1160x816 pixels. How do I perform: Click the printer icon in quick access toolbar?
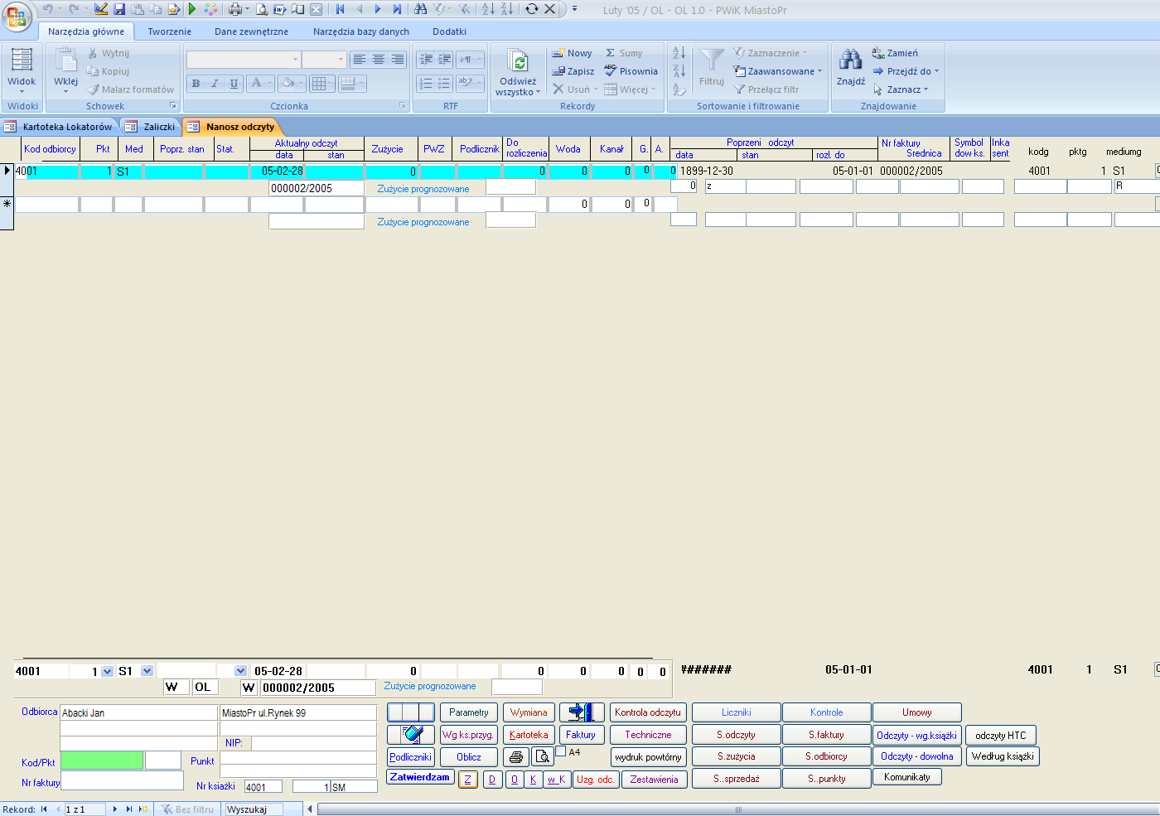pyautogui.click(x=234, y=9)
